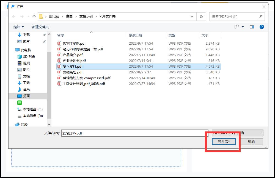Viewport: 275px width, 178px height.
Task: Click the PDF icon beside 营销策划.pdf
Action: (x=59, y=72)
